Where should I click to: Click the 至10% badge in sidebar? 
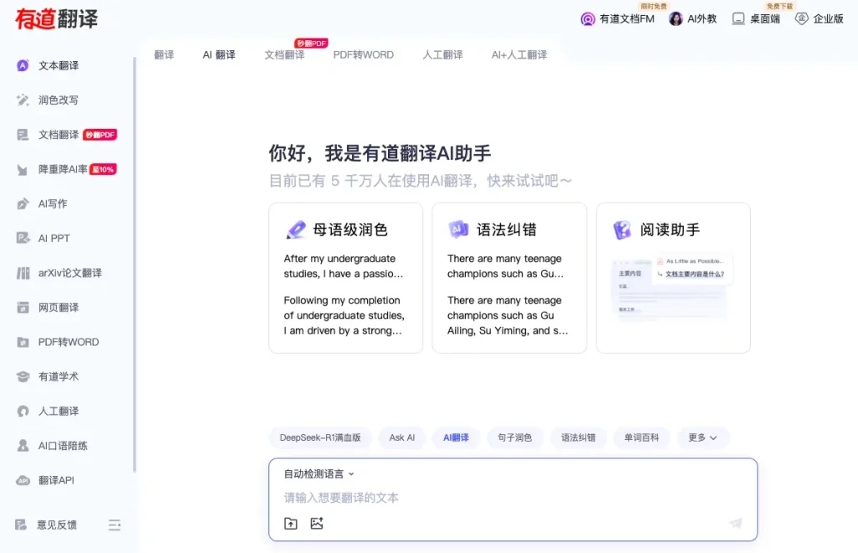tap(103, 169)
